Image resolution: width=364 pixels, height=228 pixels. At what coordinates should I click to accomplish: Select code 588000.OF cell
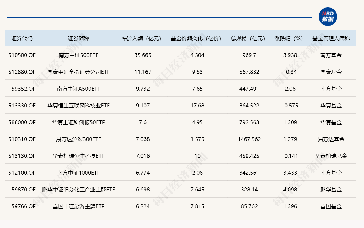point(22,122)
